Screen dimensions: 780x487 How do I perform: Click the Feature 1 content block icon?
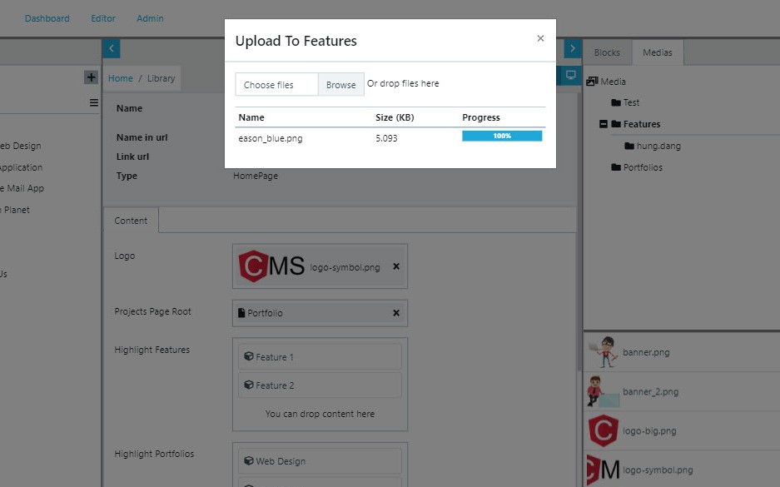pos(248,356)
